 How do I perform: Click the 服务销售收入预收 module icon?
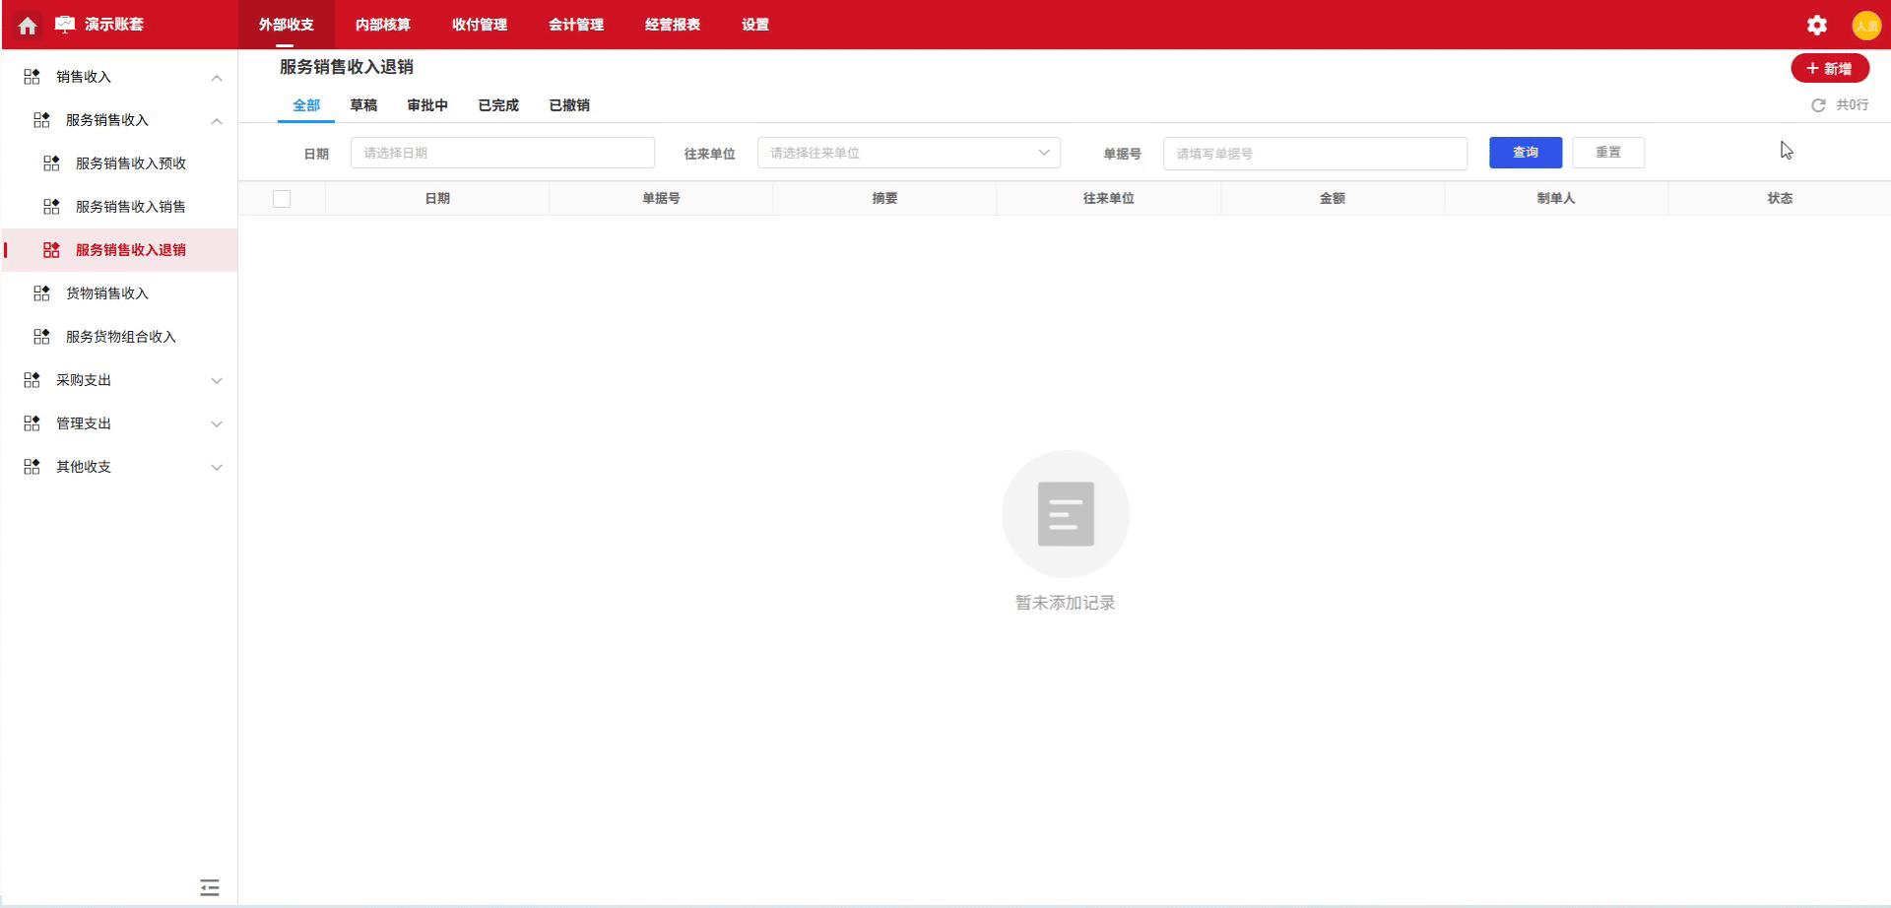[x=50, y=163]
